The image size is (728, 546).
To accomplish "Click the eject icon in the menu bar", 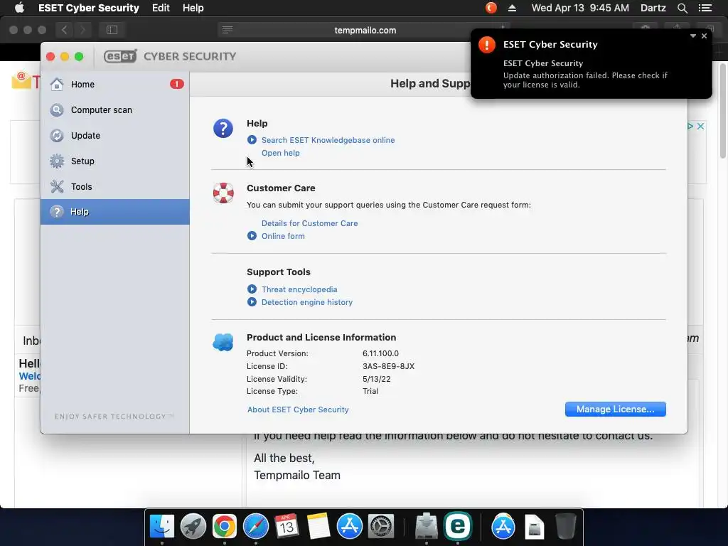I will coord(512,8).
